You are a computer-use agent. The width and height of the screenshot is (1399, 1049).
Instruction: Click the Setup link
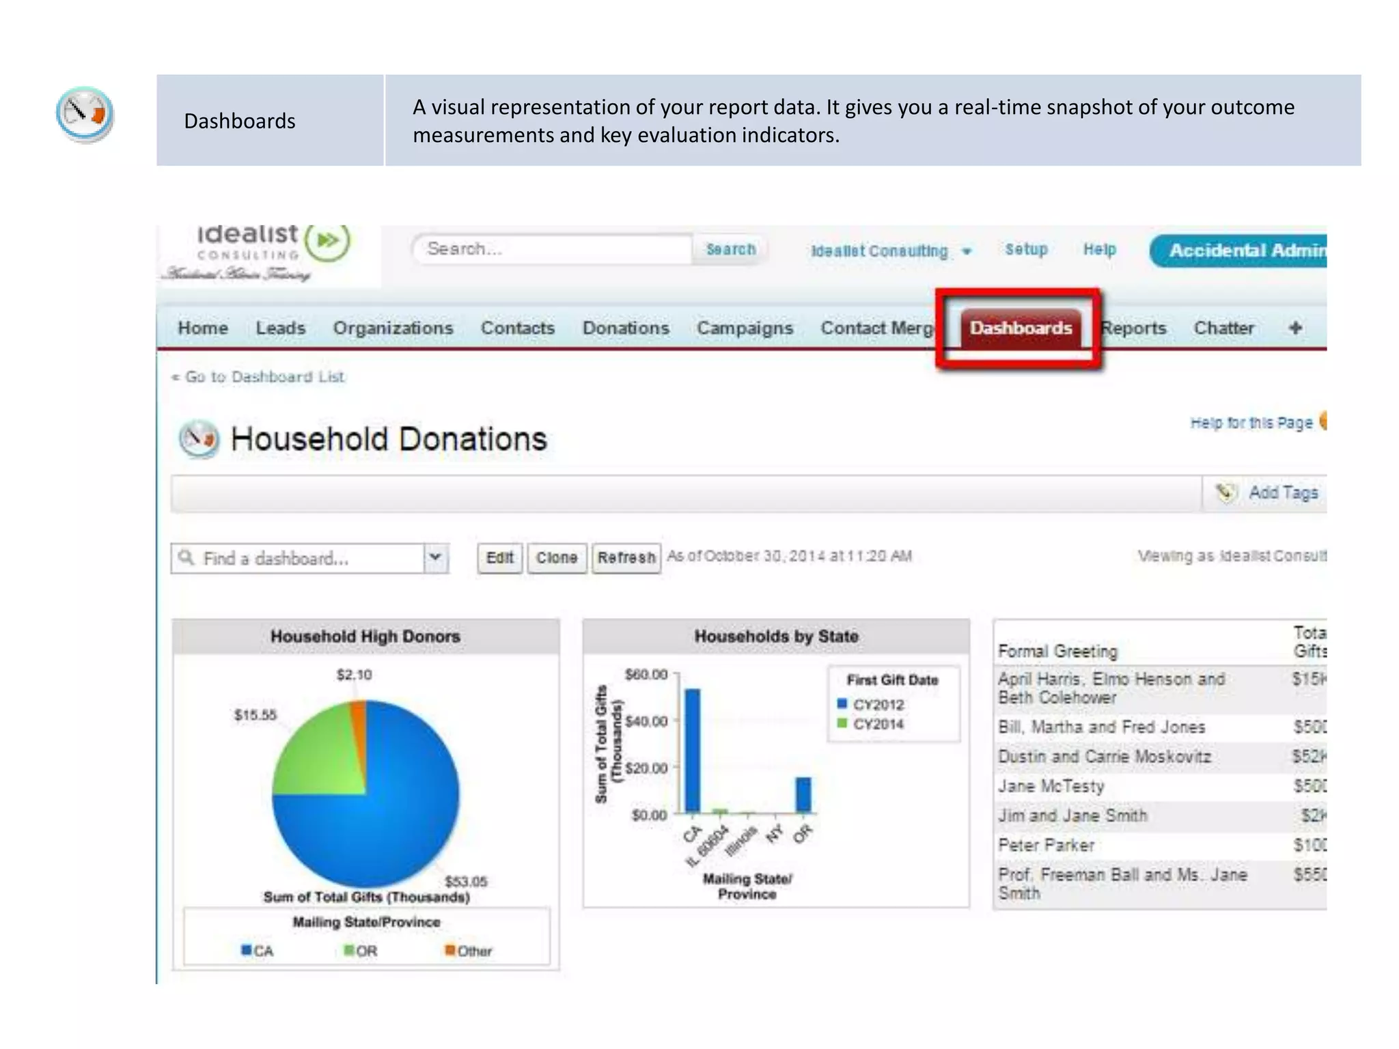coord(1026,249)
